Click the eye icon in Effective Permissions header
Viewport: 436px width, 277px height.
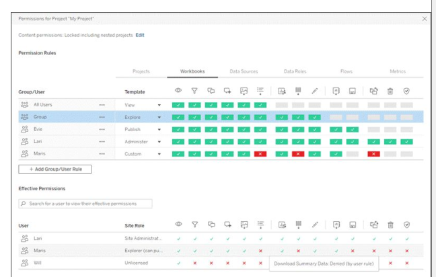[178, 224]
